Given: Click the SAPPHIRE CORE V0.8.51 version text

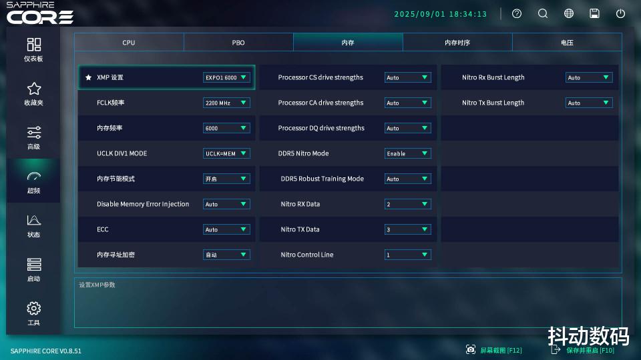Looking at the screenshot, I should [46, 351].
